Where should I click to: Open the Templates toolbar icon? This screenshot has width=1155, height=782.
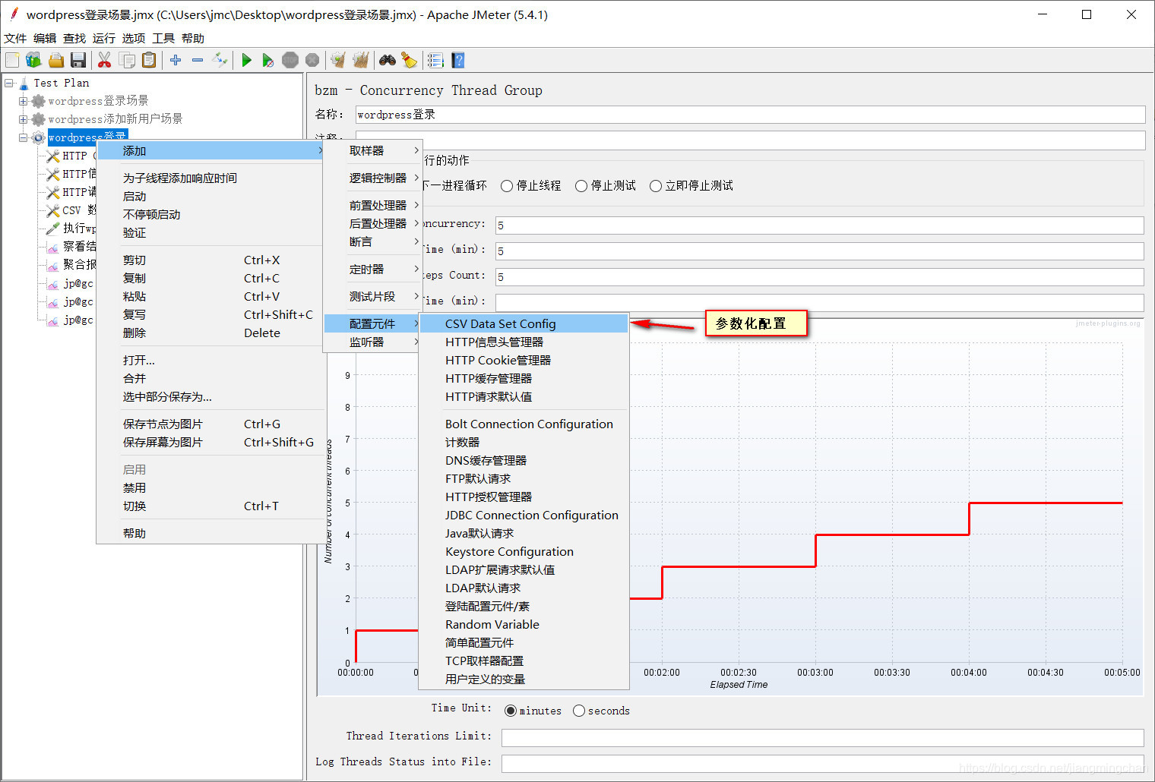[x=33, y=60]
